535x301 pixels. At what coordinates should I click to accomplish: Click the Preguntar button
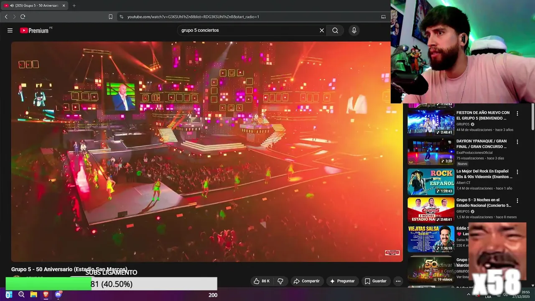(342, 281)
